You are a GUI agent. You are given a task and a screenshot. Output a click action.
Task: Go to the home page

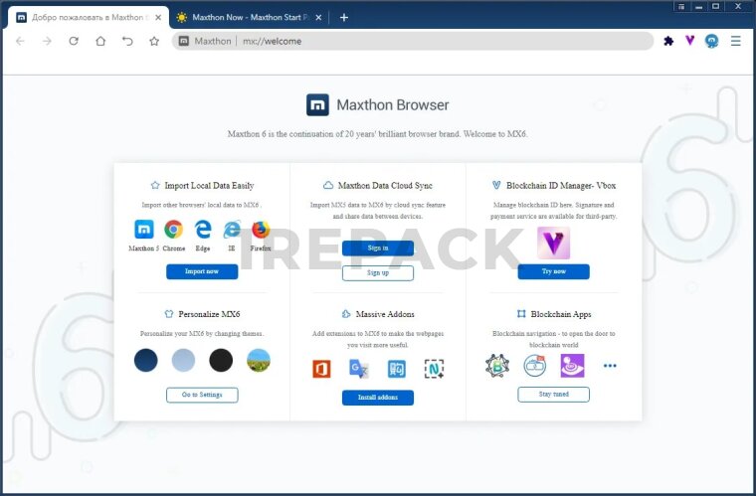point(100,41)
